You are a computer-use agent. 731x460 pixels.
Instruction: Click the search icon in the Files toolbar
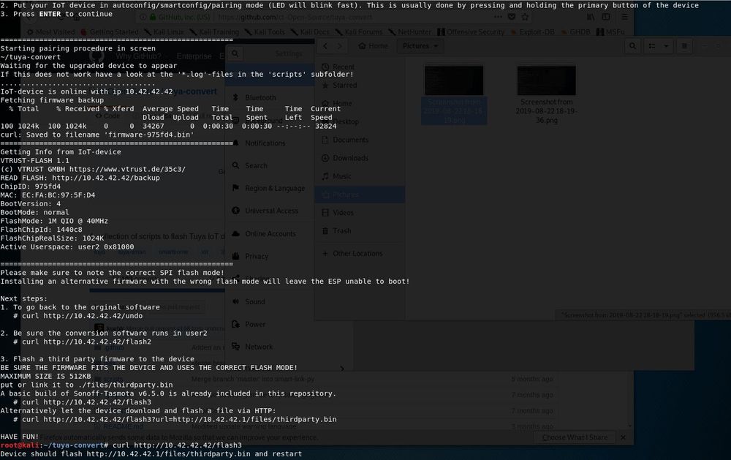click(632, 45)
